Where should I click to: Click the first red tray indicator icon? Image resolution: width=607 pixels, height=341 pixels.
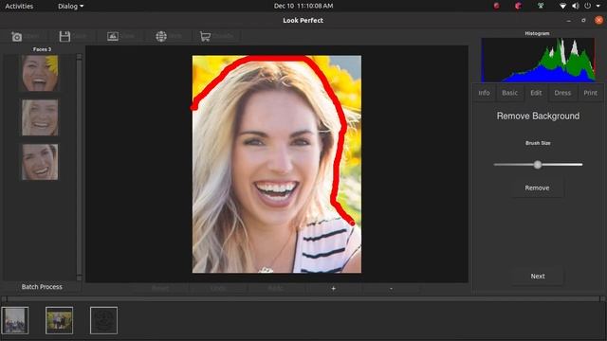coord(496,6)
